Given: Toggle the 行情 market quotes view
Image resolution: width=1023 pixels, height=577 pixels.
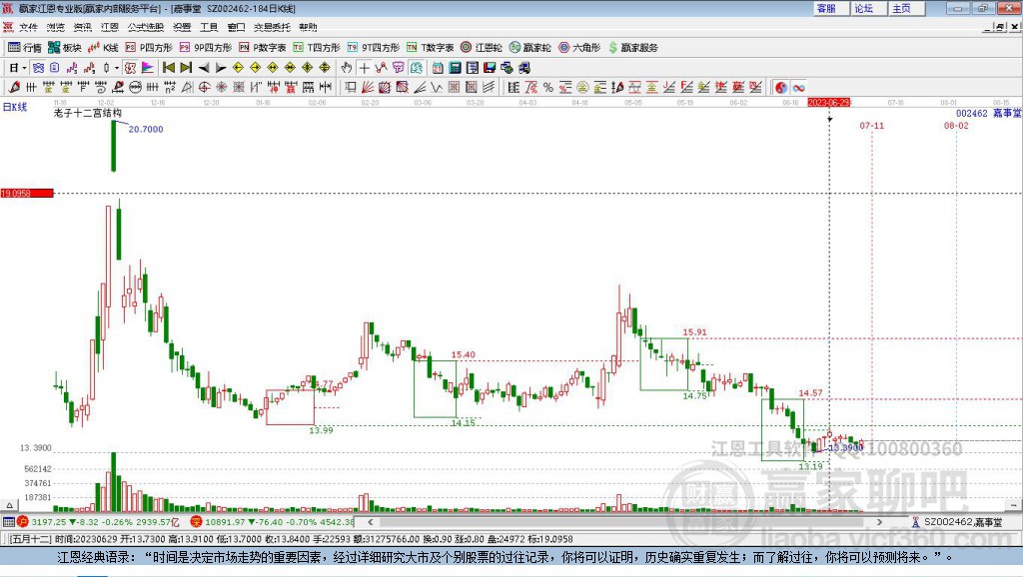Looking at the screenshot, I should click(25, 47).
